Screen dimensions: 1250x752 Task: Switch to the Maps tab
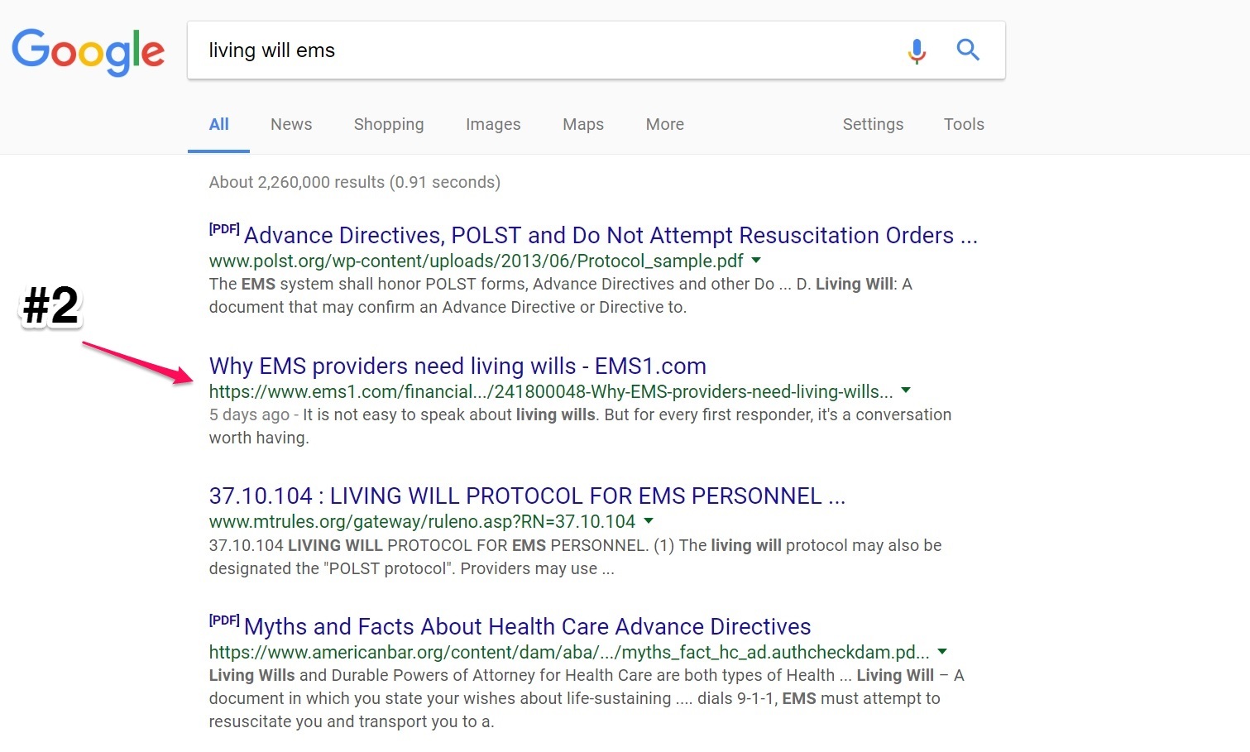click(583, 124)
